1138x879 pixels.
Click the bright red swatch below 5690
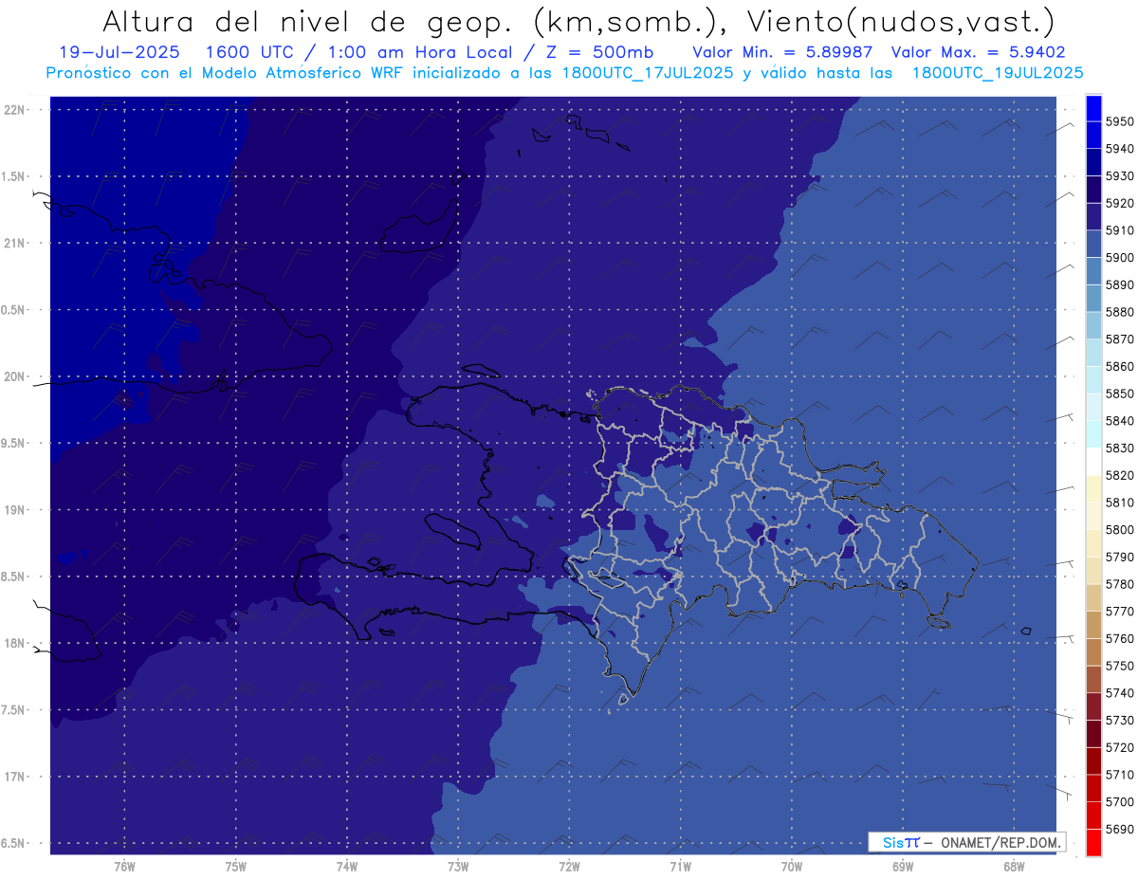point(1092,842)
